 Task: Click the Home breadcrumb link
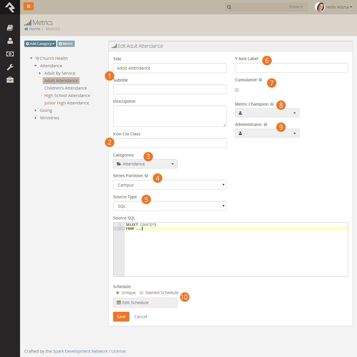coord(32,29)
